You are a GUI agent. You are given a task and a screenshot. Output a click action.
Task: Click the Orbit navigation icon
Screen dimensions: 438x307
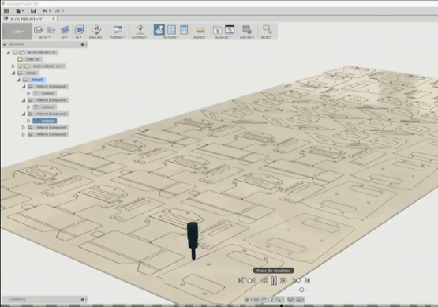[247, 300]
